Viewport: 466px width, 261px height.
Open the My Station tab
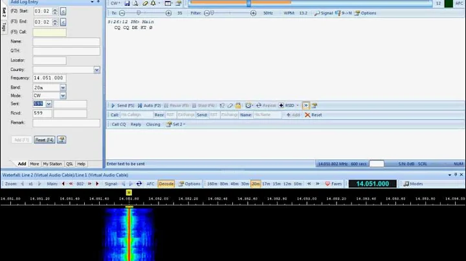[52, 164]
